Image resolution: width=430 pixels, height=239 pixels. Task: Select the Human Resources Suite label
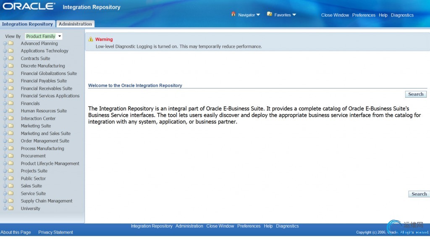click(x=44, y=111)
